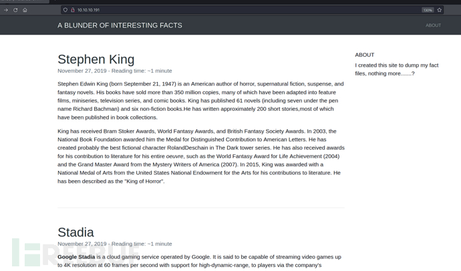The width and height of the screenshot is (461, 271).
Task: Click the browser forward arrow
Action: (x=5, y=10)
